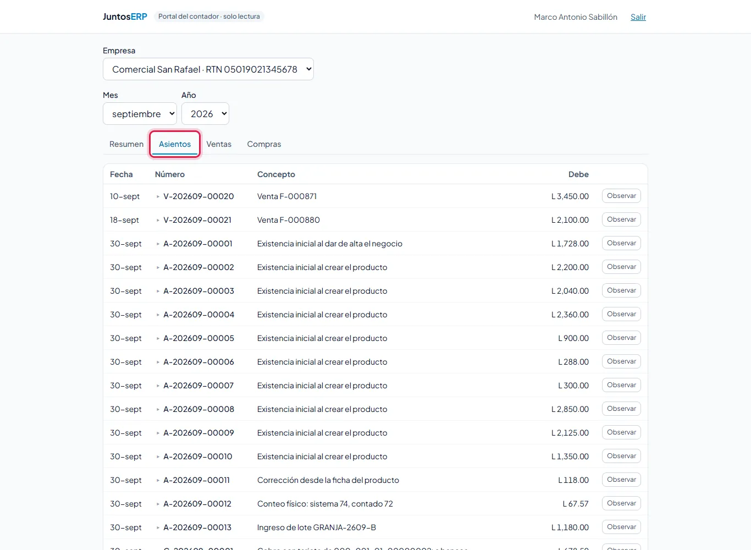Switch to the Resumen tab

pos(126,144)
